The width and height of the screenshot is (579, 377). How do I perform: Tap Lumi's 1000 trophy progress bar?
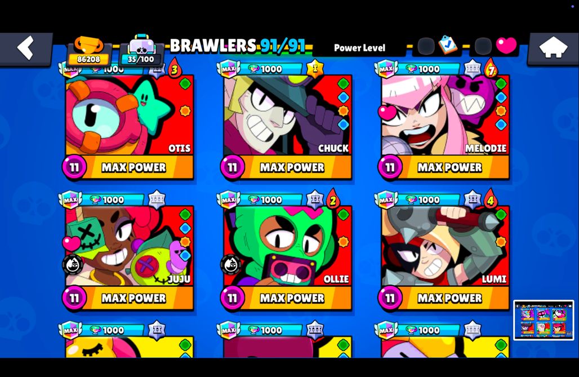429,200
